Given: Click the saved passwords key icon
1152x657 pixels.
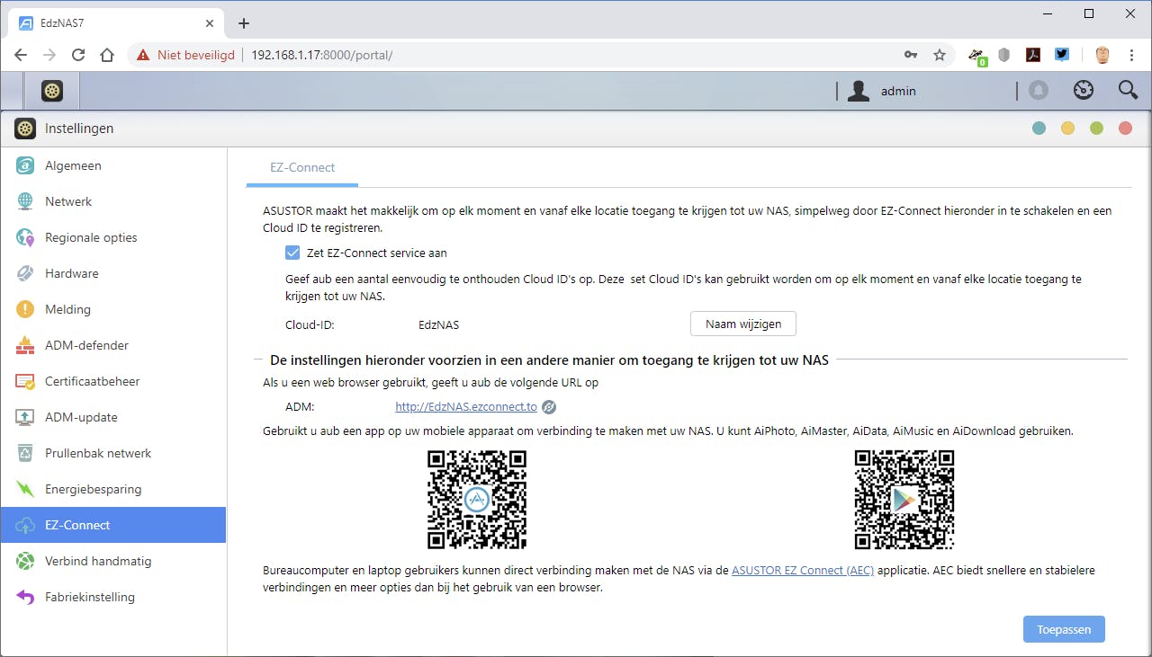Looking at the screenshot, I should click(911, 55).
